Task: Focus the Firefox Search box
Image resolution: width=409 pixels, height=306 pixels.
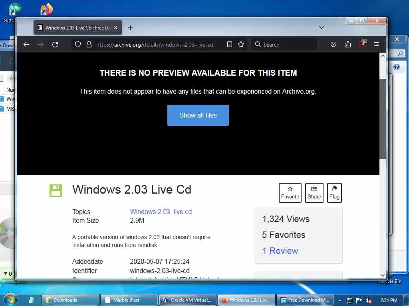Action: point(284,45)
